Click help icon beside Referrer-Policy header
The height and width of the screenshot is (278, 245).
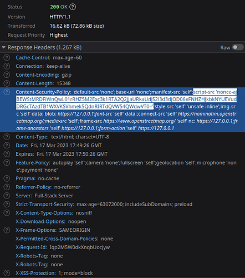click(x=7, y=187)
